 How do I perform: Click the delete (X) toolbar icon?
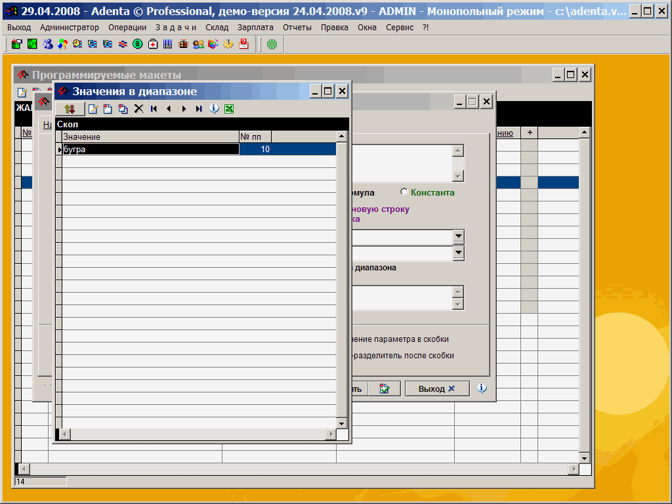pos(138,109)
